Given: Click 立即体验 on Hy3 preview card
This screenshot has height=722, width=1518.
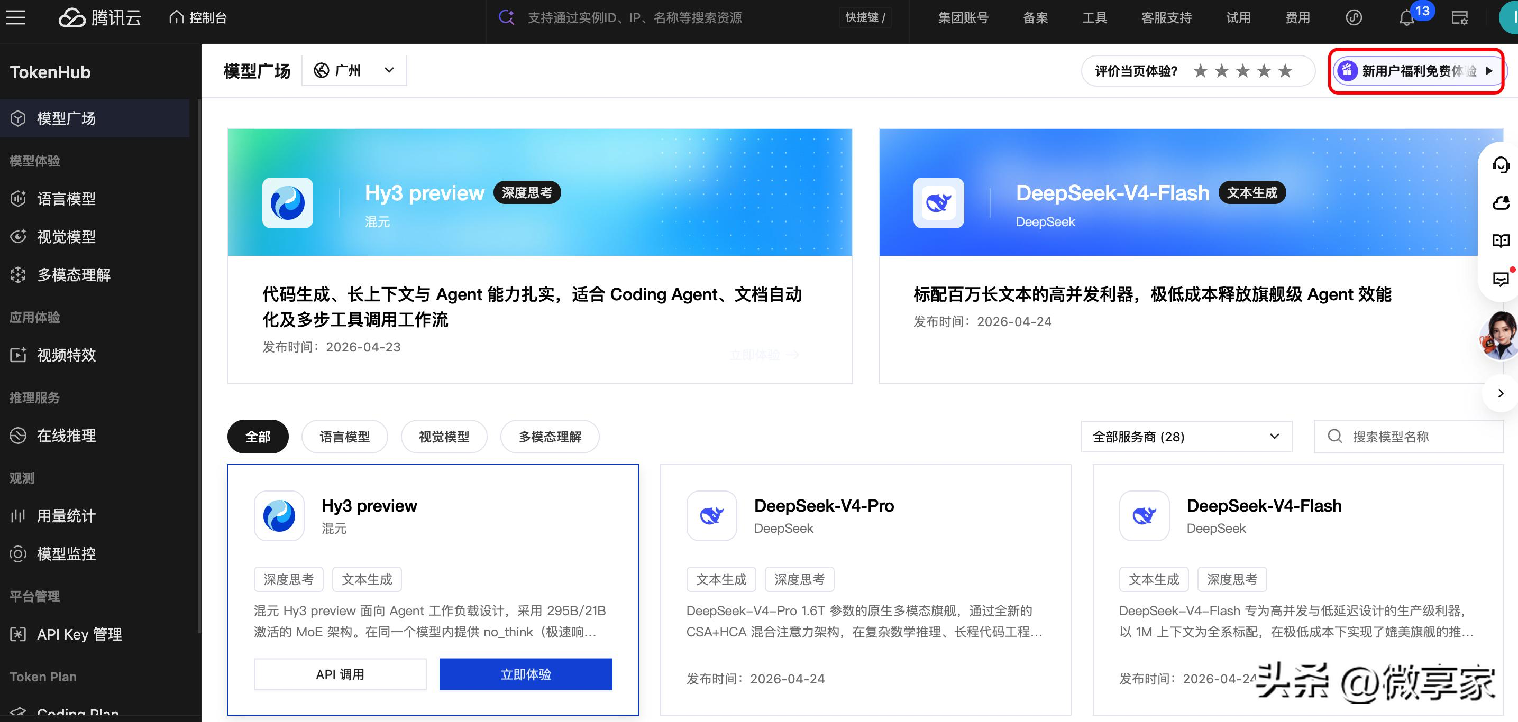Looking at the screenshot, I should [526, 674].
